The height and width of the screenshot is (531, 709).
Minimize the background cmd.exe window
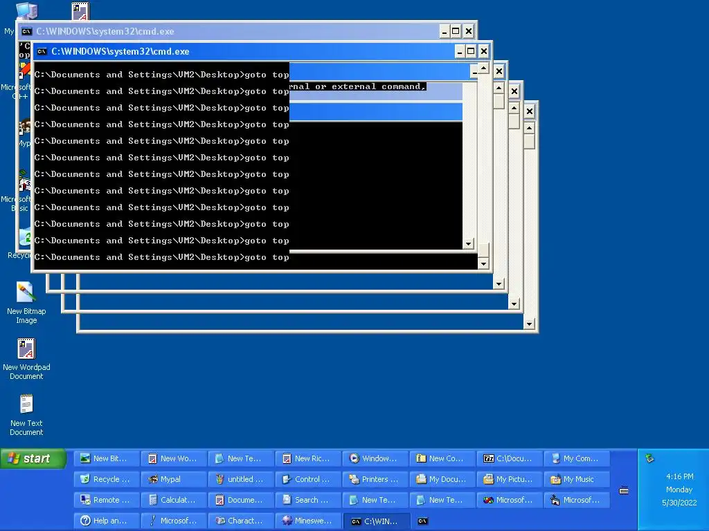pos(445,31)
